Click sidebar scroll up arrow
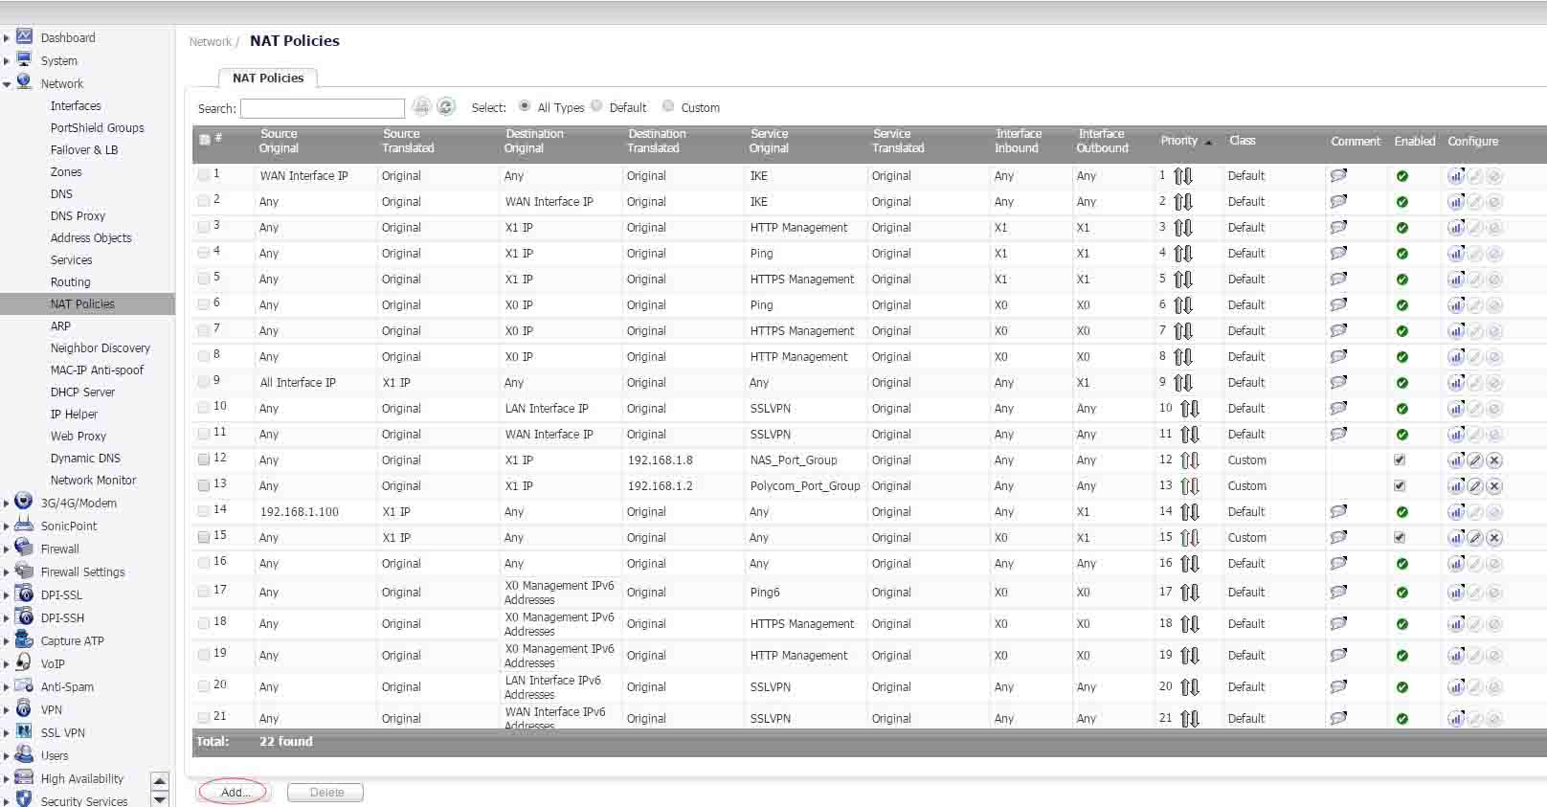 point(160,780)
